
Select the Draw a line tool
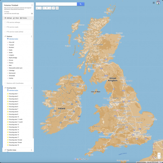[50, 8]
